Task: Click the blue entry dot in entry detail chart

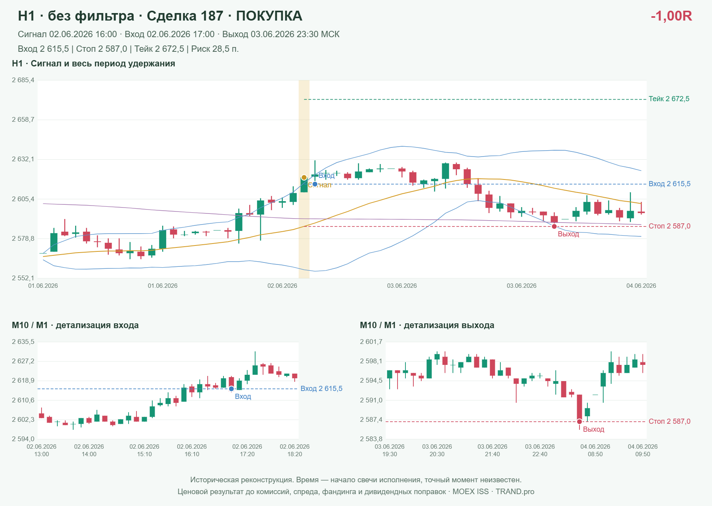Action: click(x=231, y=389)
